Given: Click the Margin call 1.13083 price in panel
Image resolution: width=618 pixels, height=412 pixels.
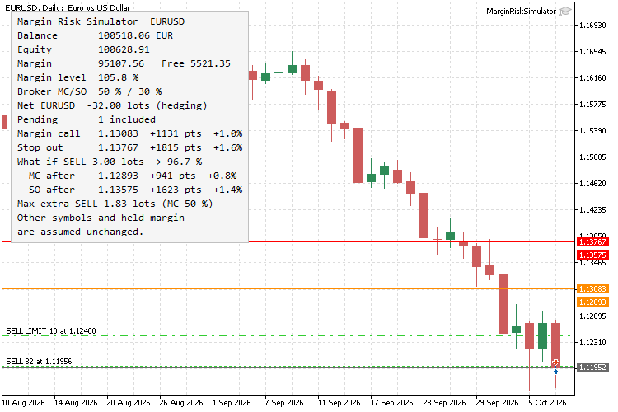Looking at the screenshot, I should point(118,133).
